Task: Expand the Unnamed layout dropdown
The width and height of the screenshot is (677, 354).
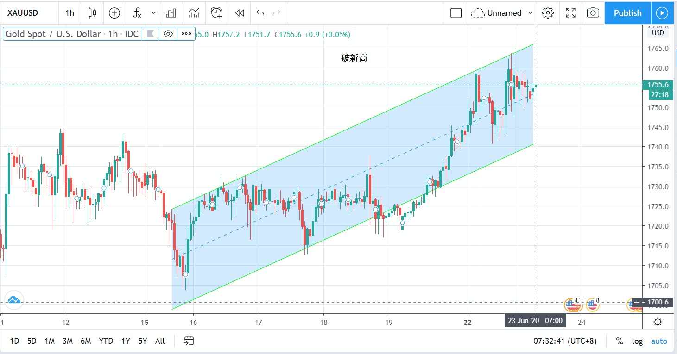Action: click(x=531, y=13)
